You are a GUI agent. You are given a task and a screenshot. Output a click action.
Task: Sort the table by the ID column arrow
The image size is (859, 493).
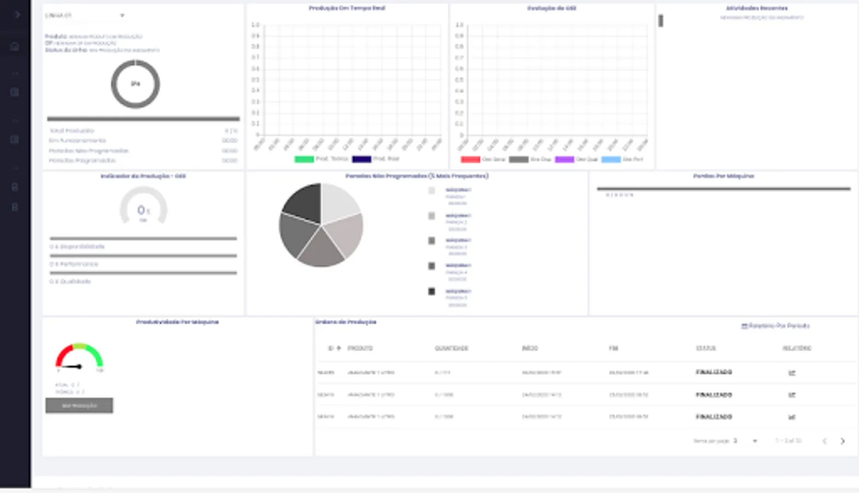tap(339, 348)
